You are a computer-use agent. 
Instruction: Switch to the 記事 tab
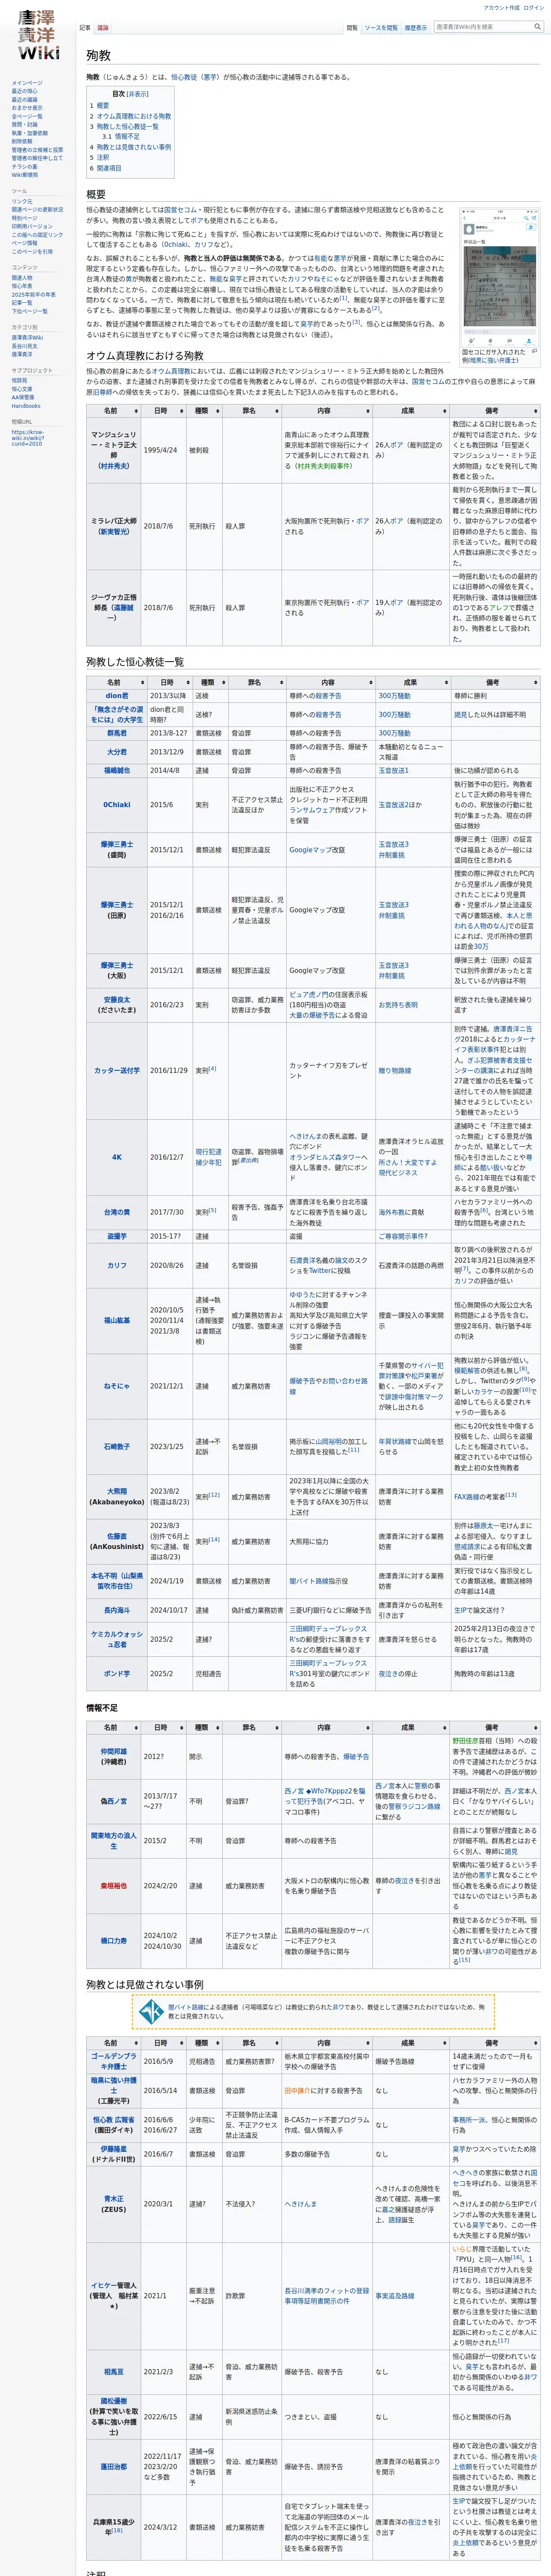pyautogui.click(x=84, y=28)
